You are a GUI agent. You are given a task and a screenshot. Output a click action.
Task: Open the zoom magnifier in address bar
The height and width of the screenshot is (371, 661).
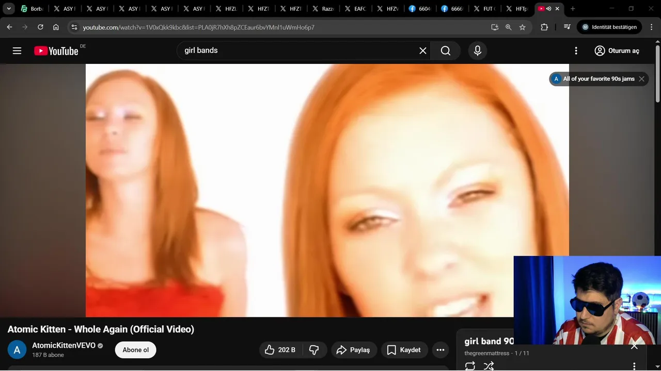click(x=509, y=27)
